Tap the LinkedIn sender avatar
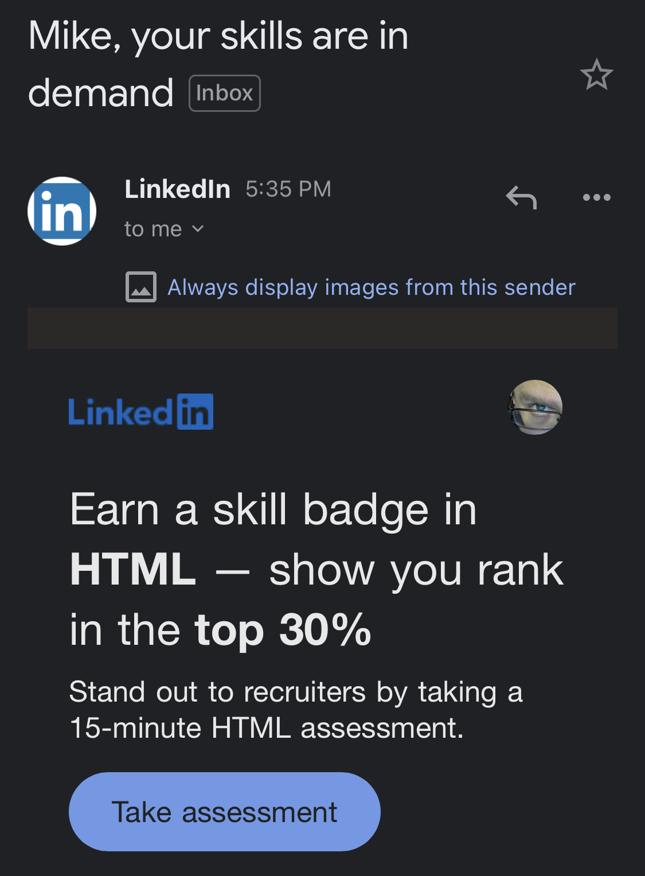This screenshot has width=645, height=876. point(62,211)
